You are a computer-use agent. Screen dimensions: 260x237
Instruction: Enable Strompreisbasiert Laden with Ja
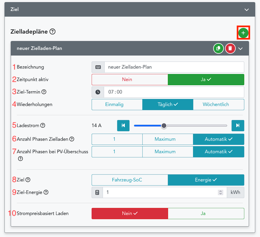206,214
